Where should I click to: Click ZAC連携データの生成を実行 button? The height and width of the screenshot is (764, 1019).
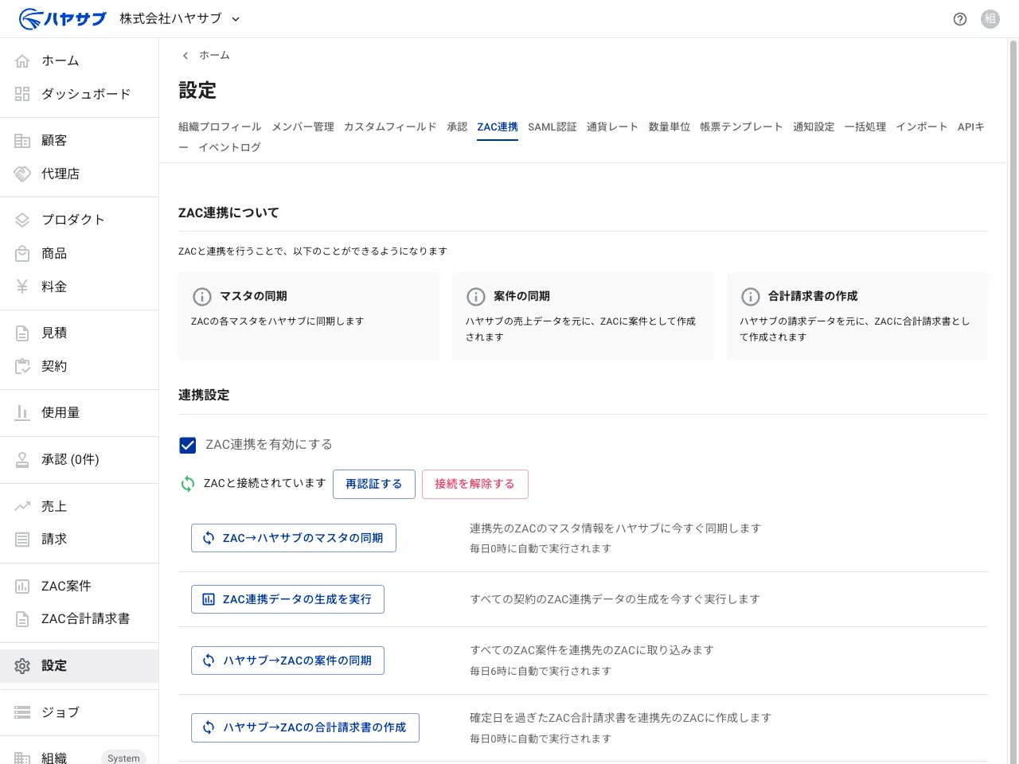tap(287, 599)
